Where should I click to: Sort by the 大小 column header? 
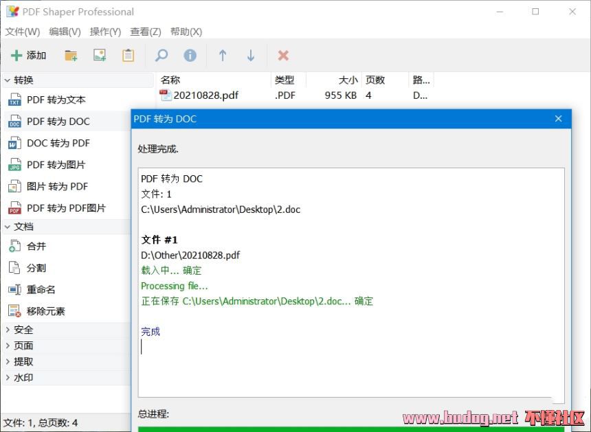(x=334, y=80)
